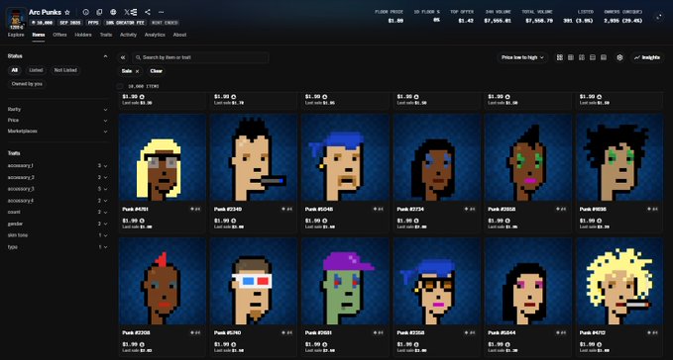
Task: Open the three-dot more options menu
Action: (x=161, y=13)
